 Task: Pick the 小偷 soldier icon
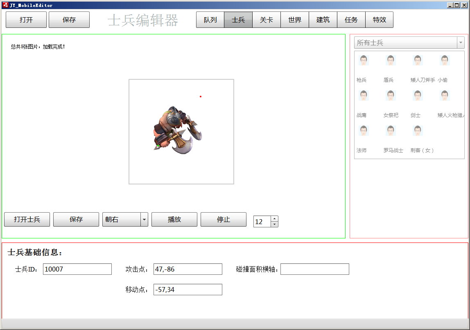(445, 60)
